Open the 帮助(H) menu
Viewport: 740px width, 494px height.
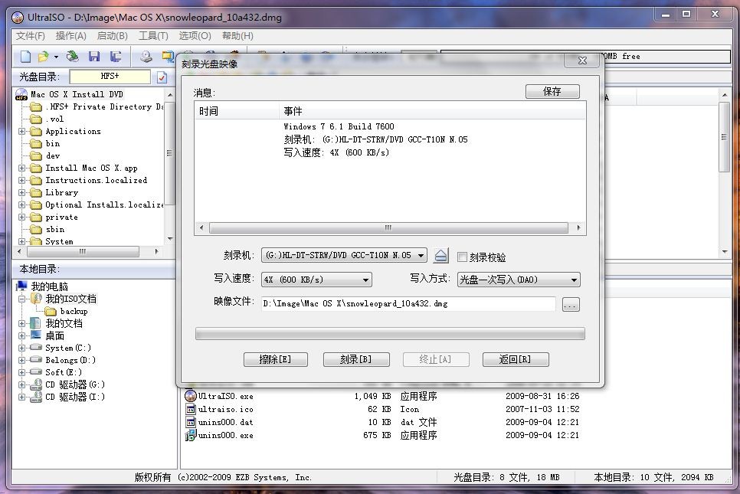237,36
